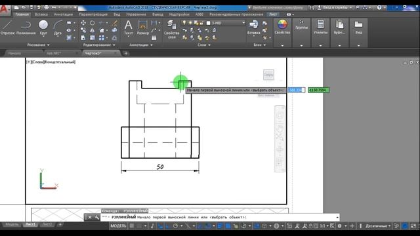Click the Erase tool icon
The height and width of the screenshot is (236, 420).
(114, 23)
